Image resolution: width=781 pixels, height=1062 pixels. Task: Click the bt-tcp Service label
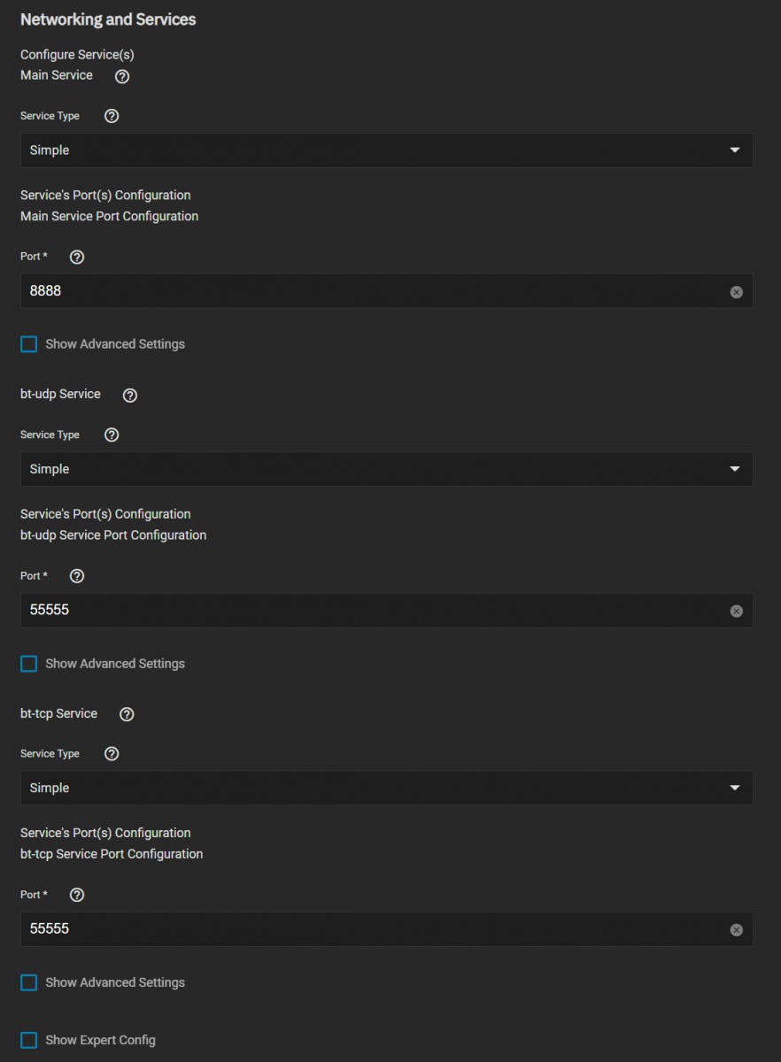58,713
